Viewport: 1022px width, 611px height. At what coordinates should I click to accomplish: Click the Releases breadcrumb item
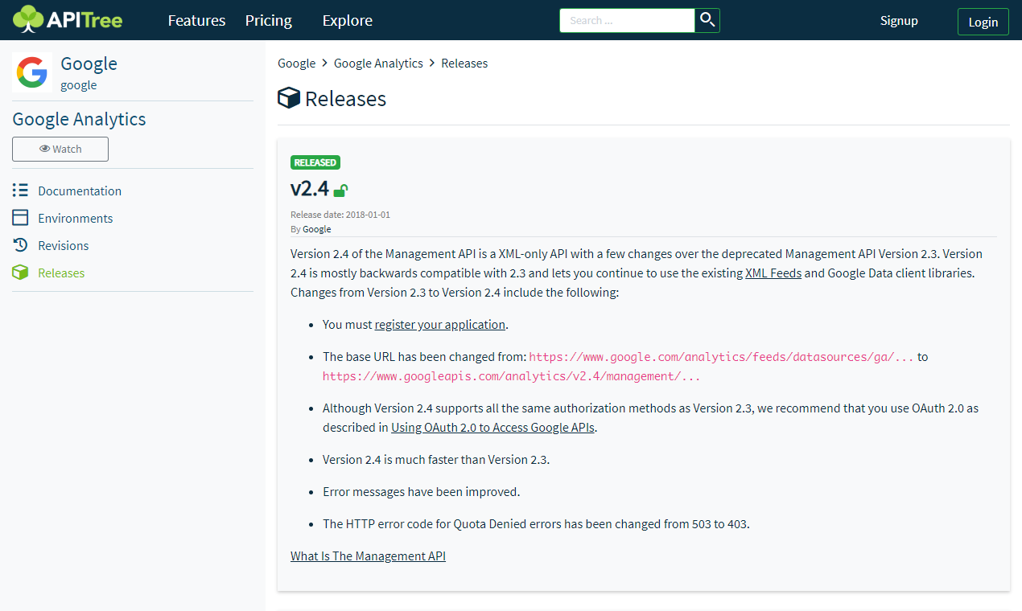pos(464,63)
